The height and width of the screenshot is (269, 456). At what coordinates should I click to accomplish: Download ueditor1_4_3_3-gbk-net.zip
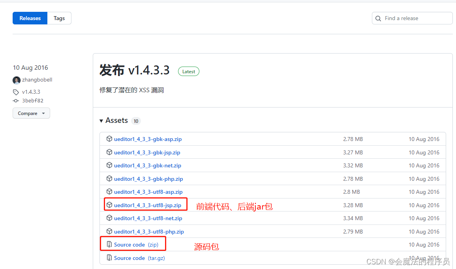(147, 165)
